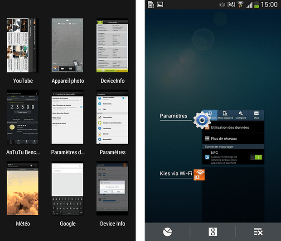Switch to the Comptes tab

(x=241, y=115)
